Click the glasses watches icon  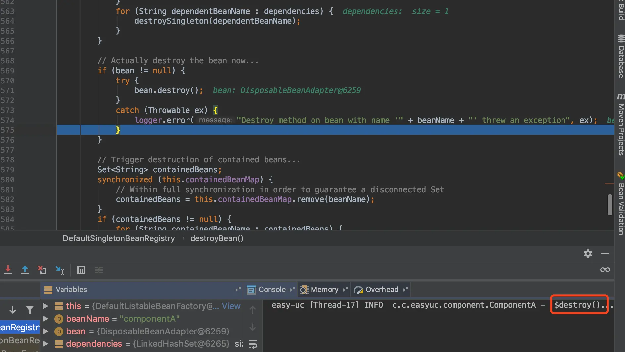[605, 270]
